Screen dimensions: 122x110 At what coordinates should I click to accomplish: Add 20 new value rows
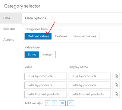click(x=71, y=103)
